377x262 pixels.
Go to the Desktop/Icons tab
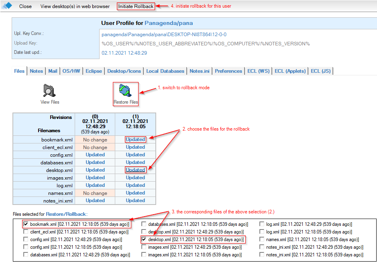(124, 71)
